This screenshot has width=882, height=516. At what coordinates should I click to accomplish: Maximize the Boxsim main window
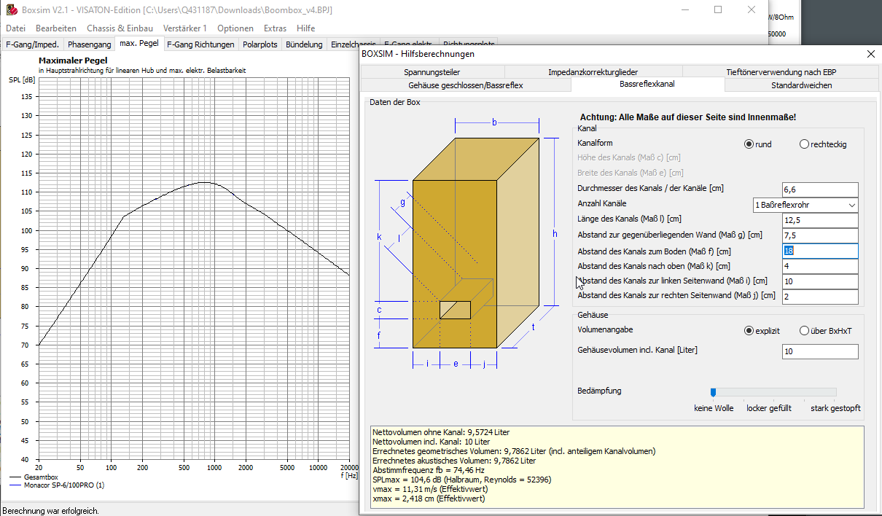pyautogui.click(x=718, y=10)
